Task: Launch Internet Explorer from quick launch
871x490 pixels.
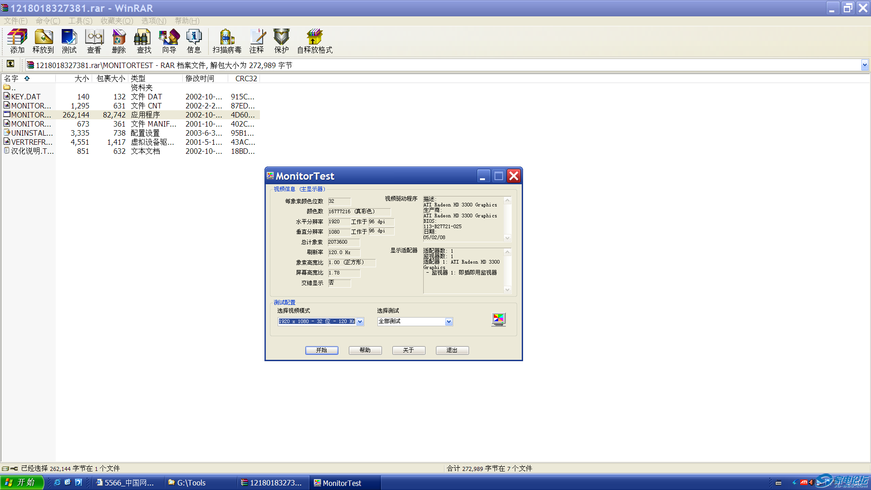Action: coord(57,482)
